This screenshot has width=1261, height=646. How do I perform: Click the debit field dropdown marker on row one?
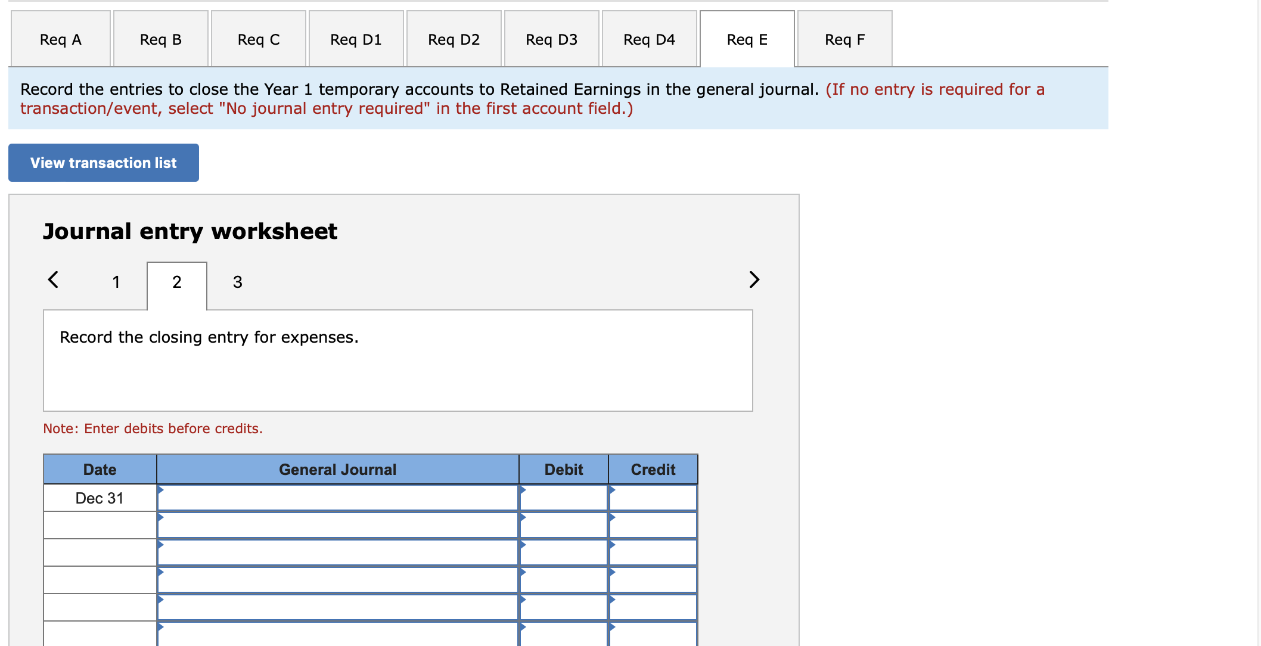pyautogui.click(x=523, y=498)
